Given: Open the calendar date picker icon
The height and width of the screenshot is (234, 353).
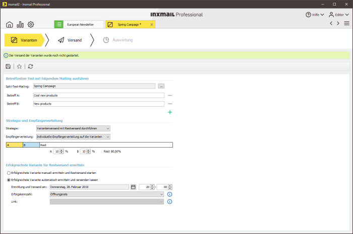Looking at the screenshot, I should click(133, 187).
